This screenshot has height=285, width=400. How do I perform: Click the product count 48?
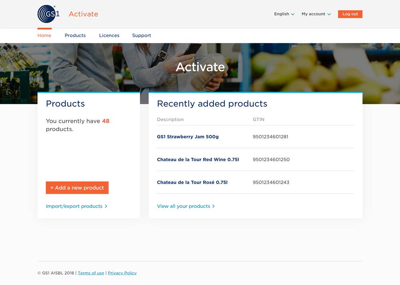pyautogui.click(x=106, y=121)
